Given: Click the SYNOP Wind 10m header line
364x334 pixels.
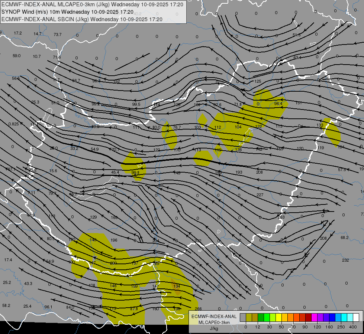Looking at the screenshot, I should (67, 12).
